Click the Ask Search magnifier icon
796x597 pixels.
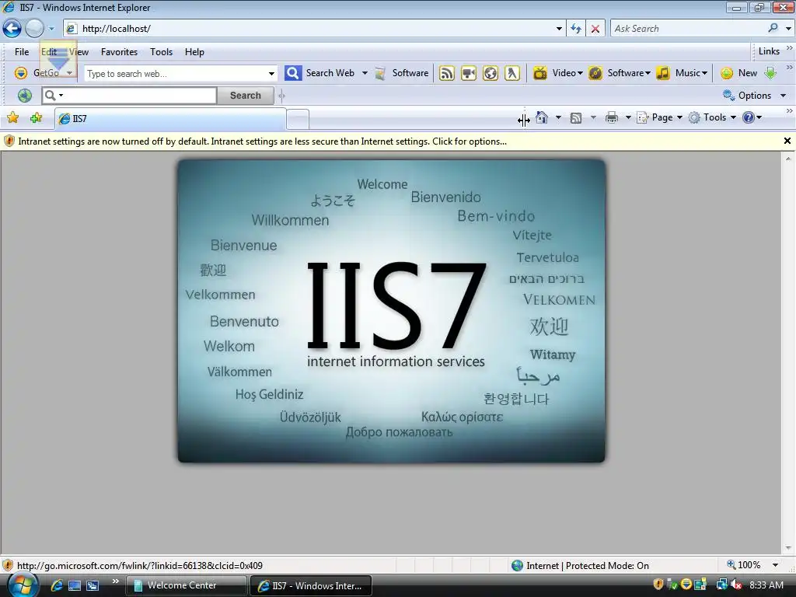click(773, 29)
